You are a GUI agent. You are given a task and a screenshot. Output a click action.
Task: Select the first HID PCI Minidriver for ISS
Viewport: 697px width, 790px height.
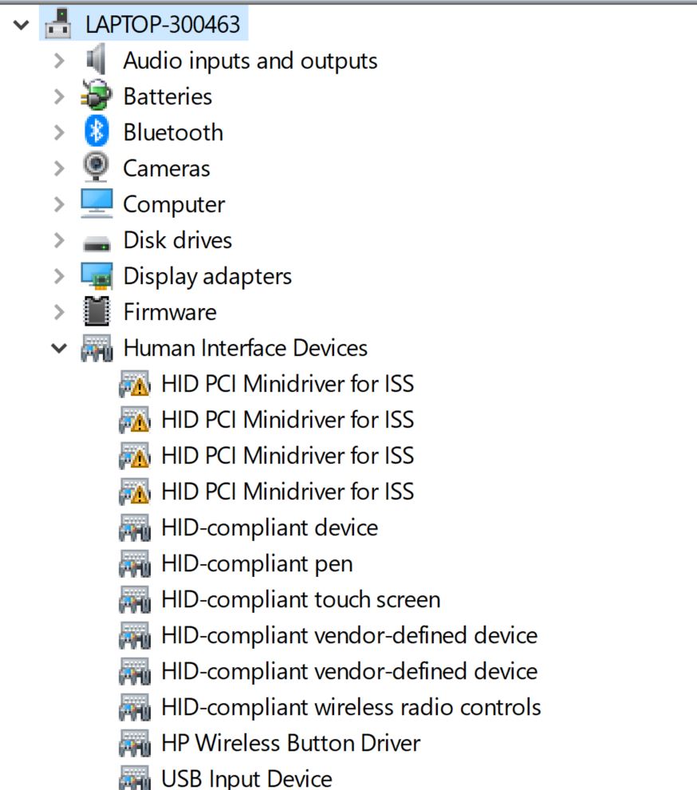point(287,384)
